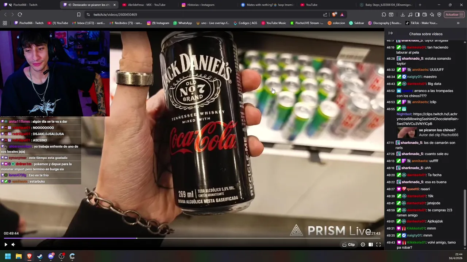Open File Explorer from the taskbar
This screenshot has width=467, height=262.
click(x=19, y=256)
